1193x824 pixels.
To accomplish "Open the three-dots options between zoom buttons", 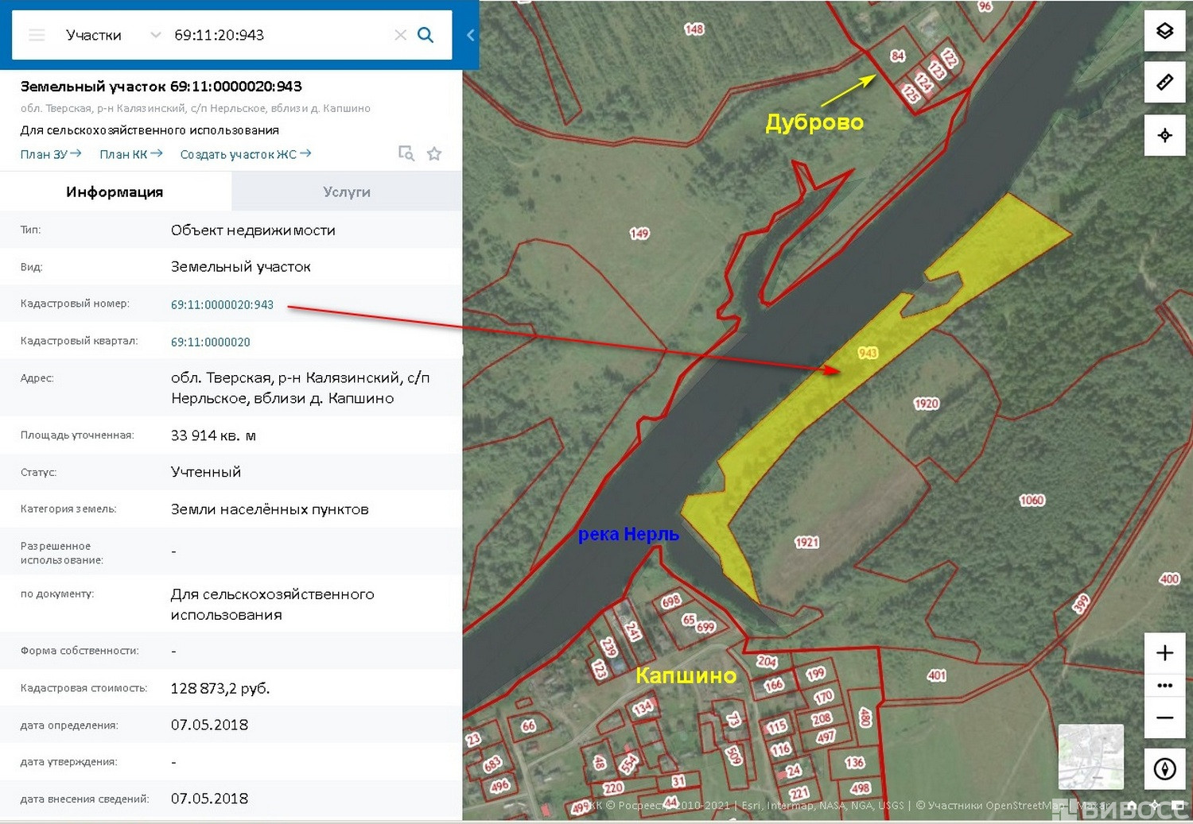I will (x=1165, y=685).
